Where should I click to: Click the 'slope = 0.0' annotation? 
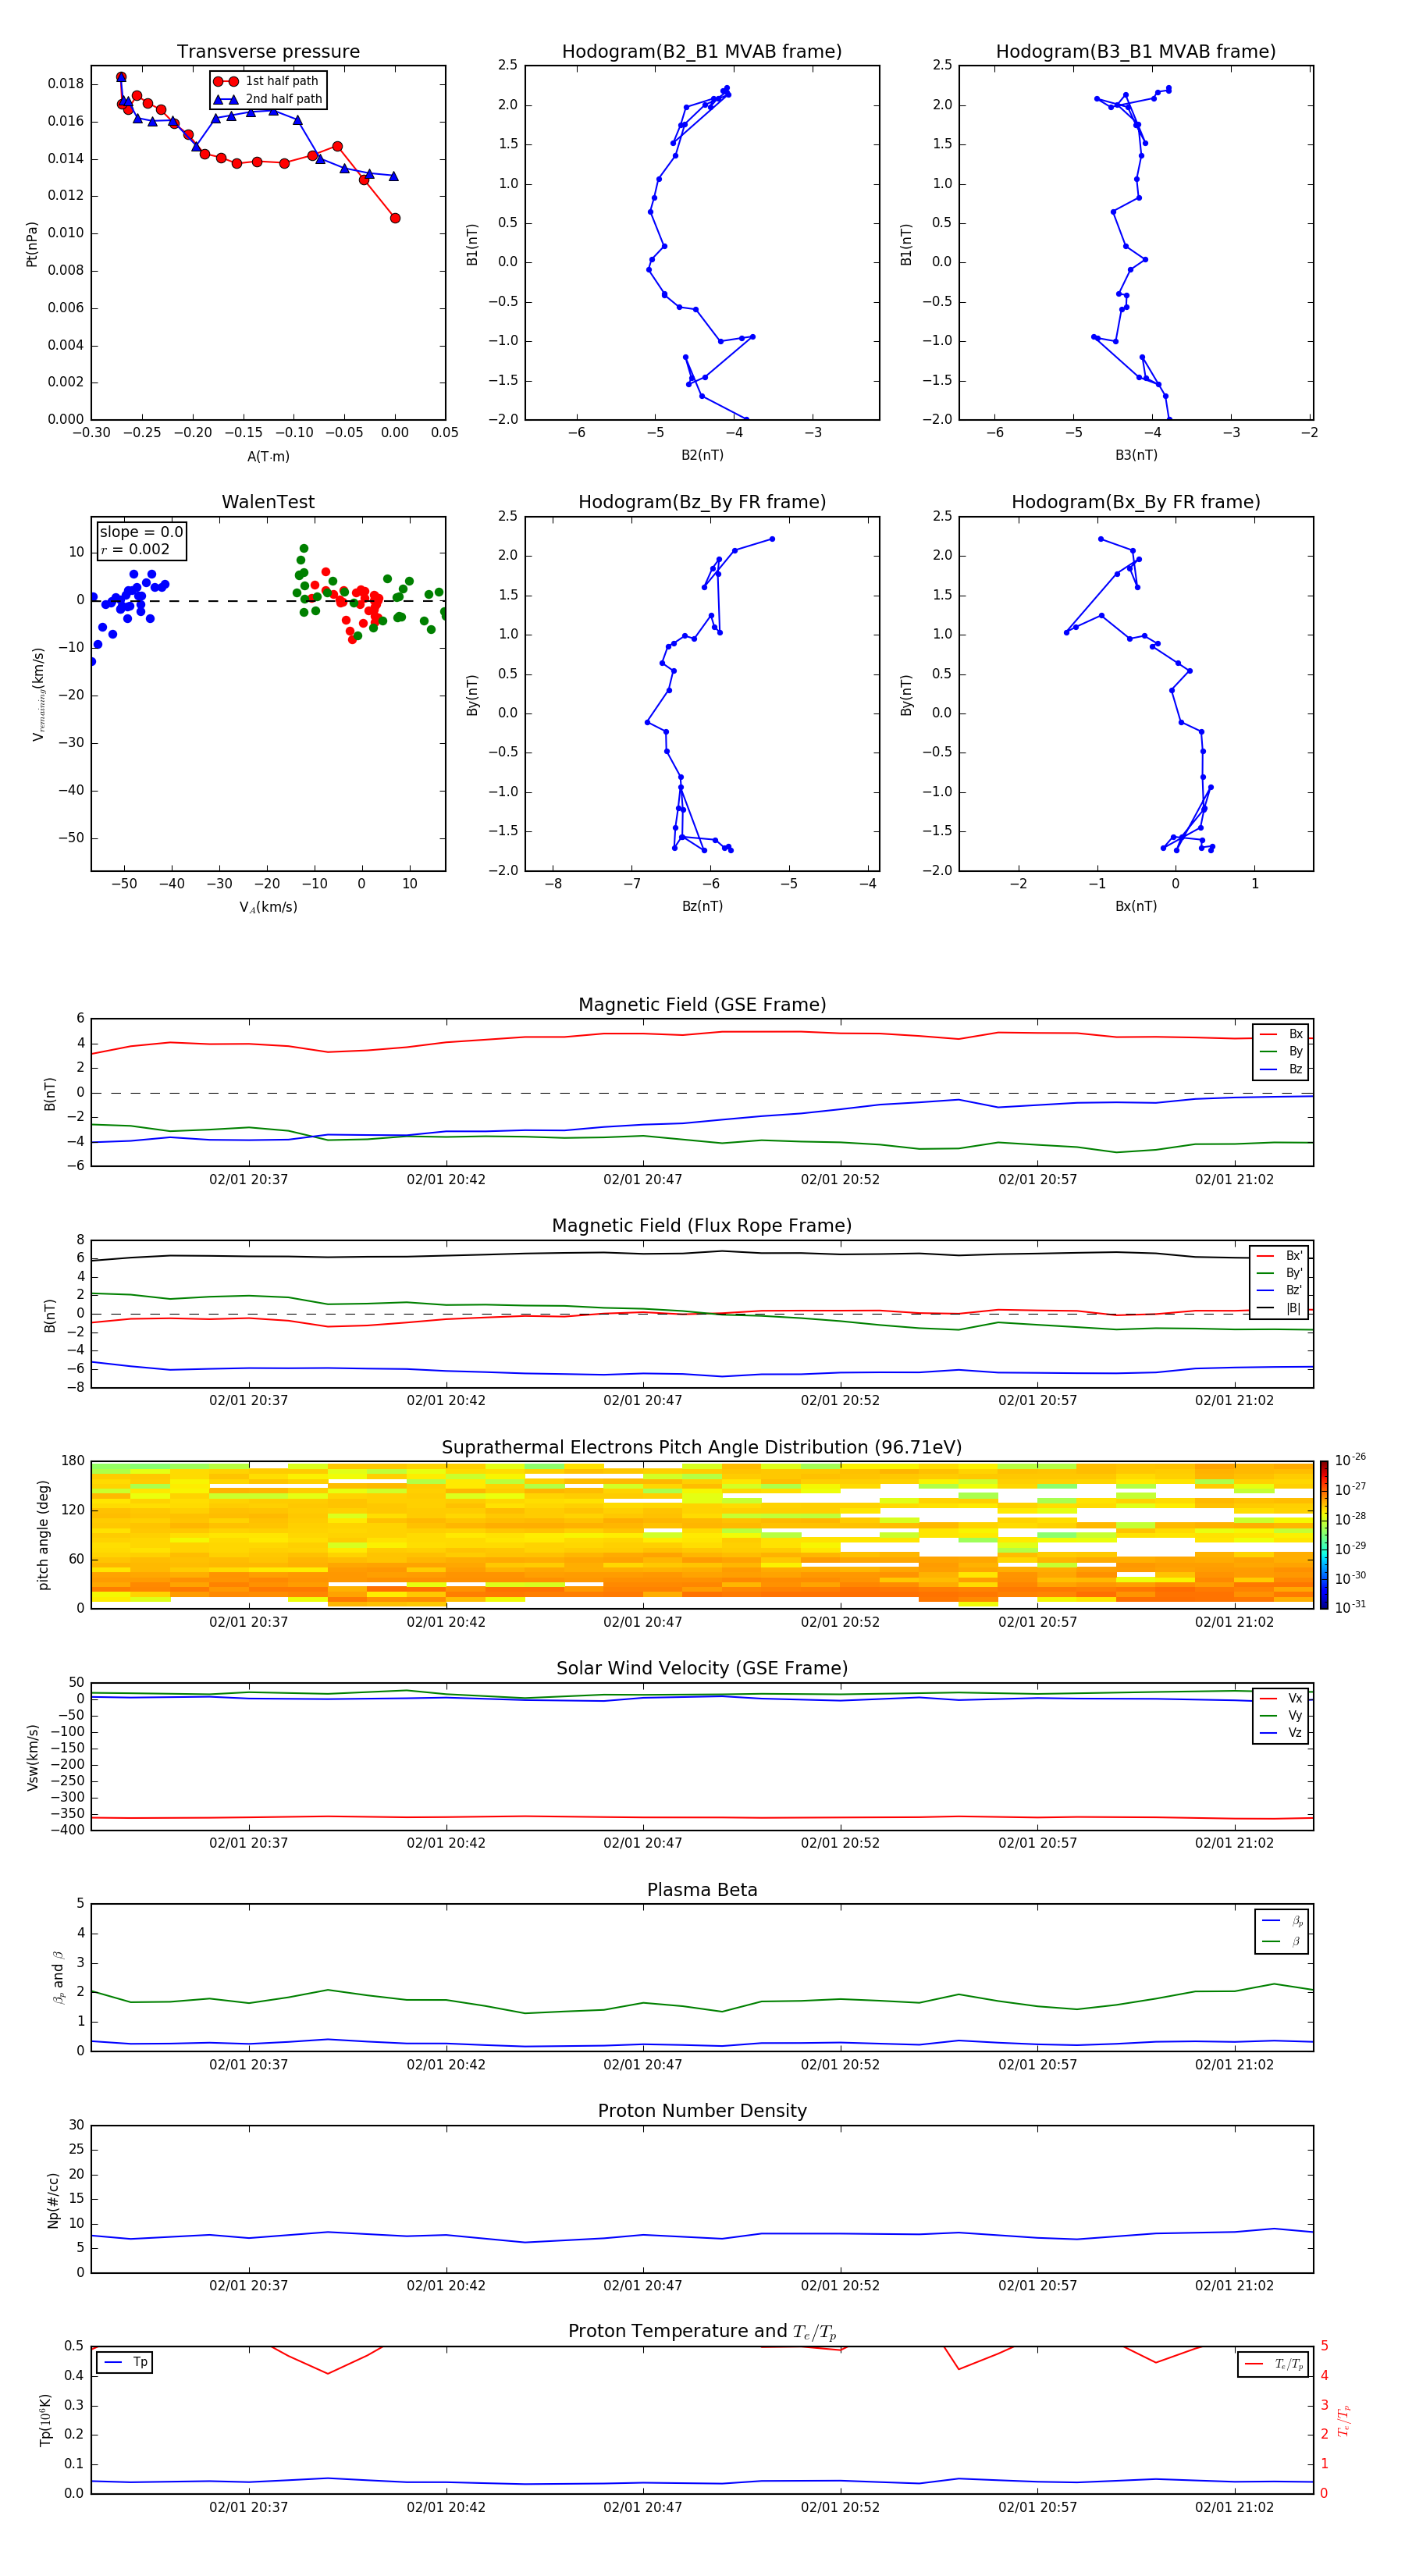tap(141, 532)
